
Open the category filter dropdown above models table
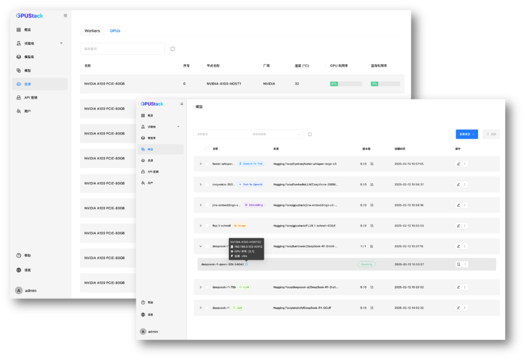click(x=276, y=134)
